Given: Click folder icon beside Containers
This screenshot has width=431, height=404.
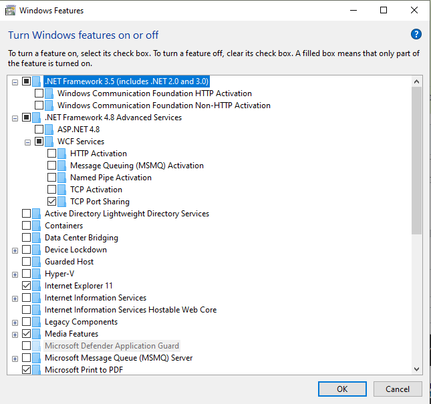Looking at the screenshot, I should coord(36,226).
